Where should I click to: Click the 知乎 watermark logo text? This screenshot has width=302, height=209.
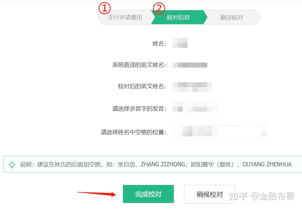click(x=238, y=196)
